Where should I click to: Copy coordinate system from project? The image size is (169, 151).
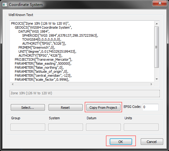(x=103, y=108)
